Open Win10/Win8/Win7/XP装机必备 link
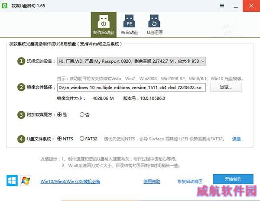Image resolution: width=260 pixels, height=201 pixels. click(70, 181)
